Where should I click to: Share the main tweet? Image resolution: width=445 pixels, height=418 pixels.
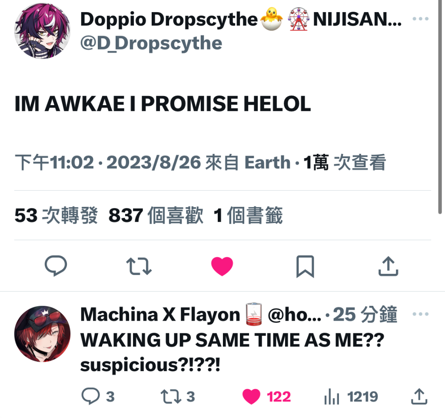(x=388, y=266)
